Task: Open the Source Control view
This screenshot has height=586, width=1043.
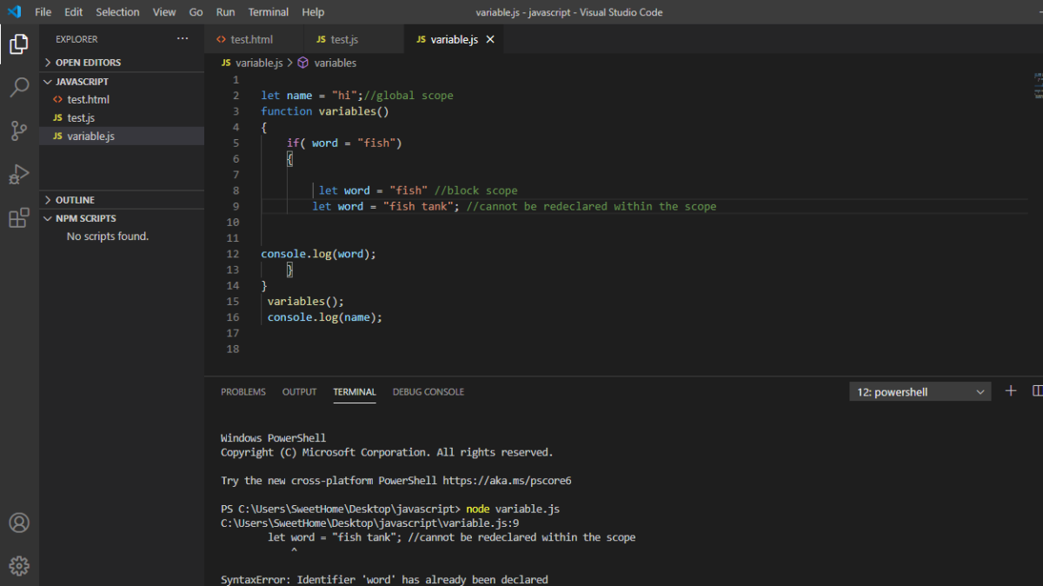Action: (x=18, y=130)
